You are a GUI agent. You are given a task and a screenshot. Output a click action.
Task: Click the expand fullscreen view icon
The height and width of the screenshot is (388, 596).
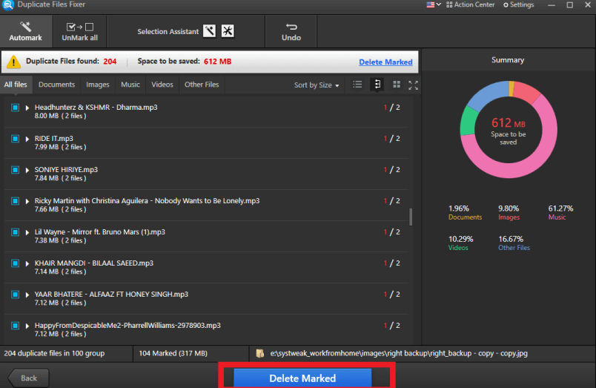pos(413,85)
